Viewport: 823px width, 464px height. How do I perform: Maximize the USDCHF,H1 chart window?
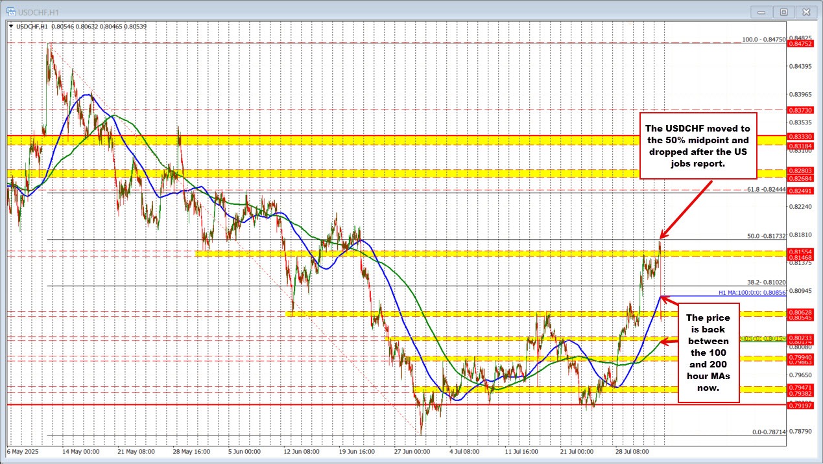(783, 12)
